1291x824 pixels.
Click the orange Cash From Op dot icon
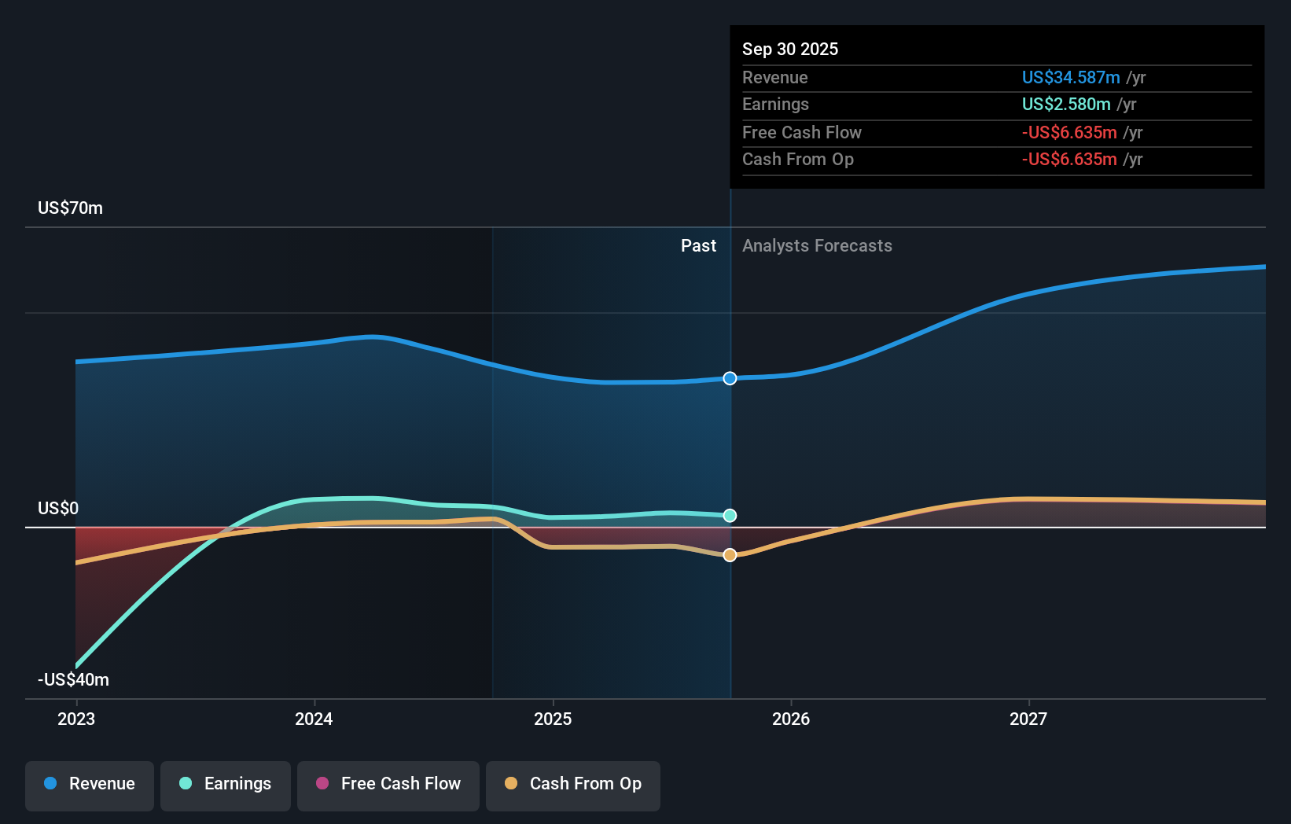click(511, 784)
